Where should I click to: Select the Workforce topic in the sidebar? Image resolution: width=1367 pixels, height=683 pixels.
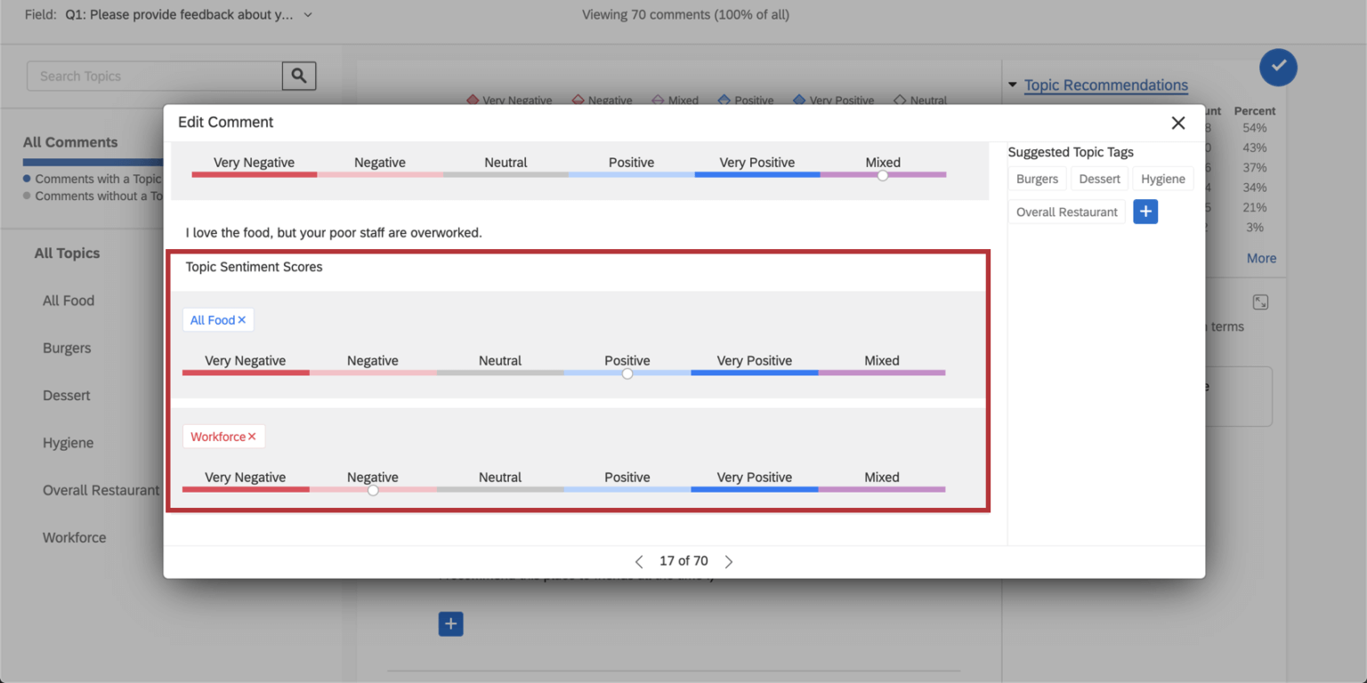point(74,537)
